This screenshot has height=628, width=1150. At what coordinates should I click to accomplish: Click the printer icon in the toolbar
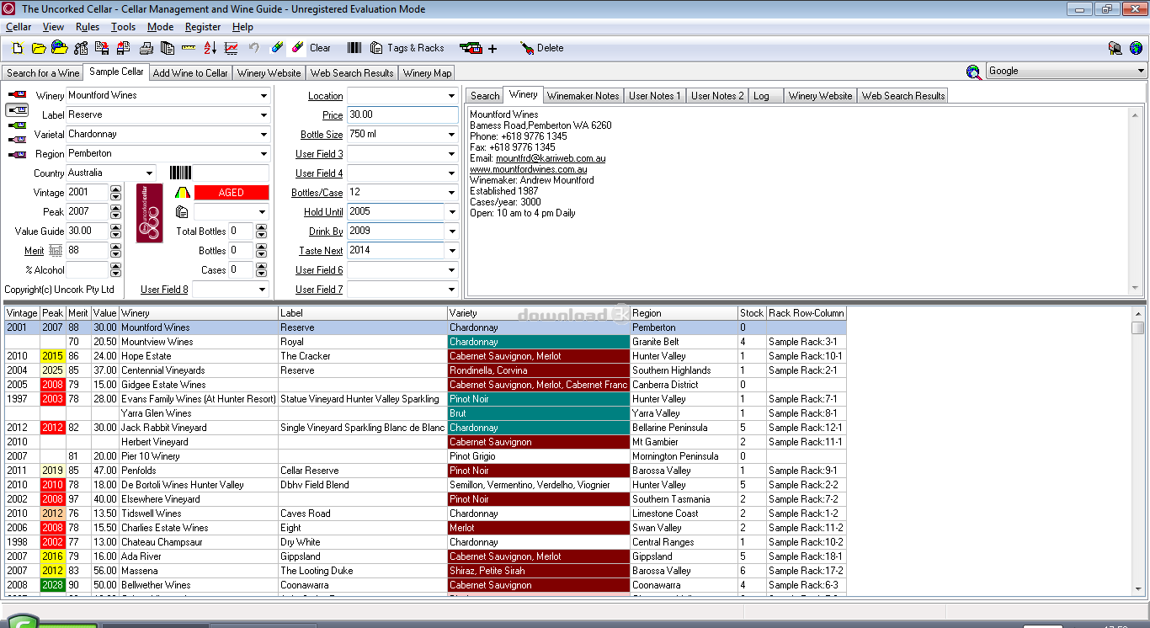tap(146, 48)
